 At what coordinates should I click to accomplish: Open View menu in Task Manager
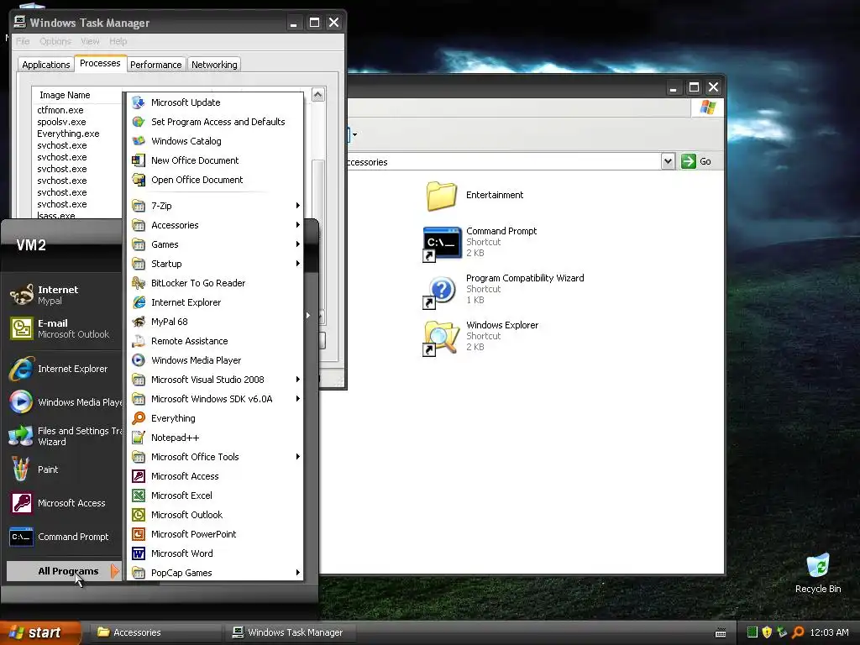click(x=90, y=41)
